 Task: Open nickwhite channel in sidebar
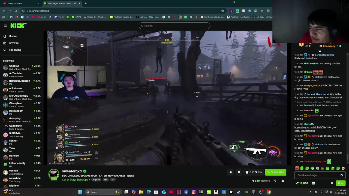(22, 180)
